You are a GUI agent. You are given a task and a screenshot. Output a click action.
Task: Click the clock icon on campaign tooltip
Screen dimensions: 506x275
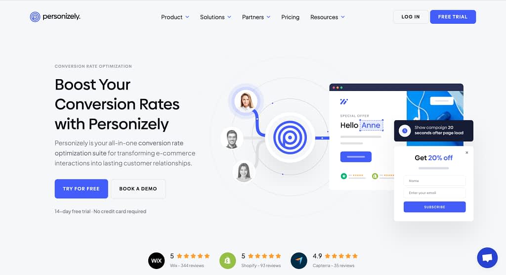click(x=405, y=131)
